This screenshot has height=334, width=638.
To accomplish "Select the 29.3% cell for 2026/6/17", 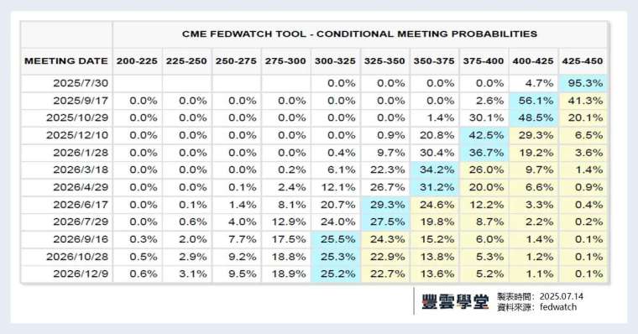I will pos(385,205).
